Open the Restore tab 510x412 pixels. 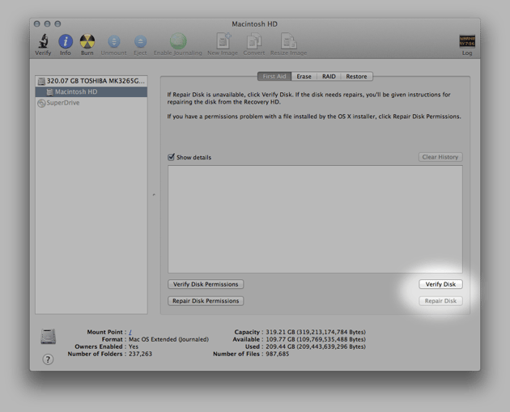(356, 76)
